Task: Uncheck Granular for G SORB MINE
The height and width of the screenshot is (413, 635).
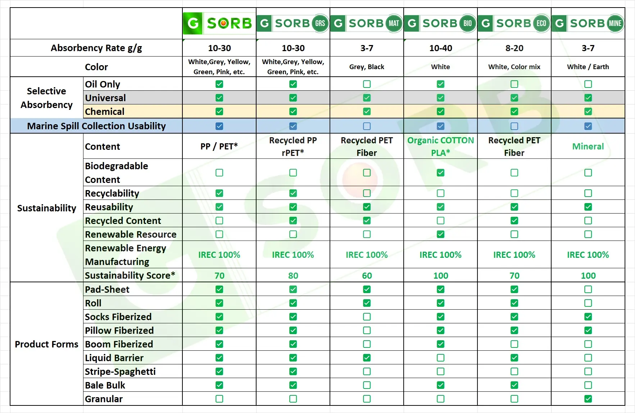Action: tap(588, 399)
